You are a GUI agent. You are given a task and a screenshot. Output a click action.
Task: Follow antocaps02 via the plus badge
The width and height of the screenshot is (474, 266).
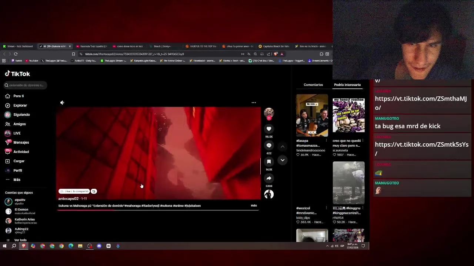point(269,118)
